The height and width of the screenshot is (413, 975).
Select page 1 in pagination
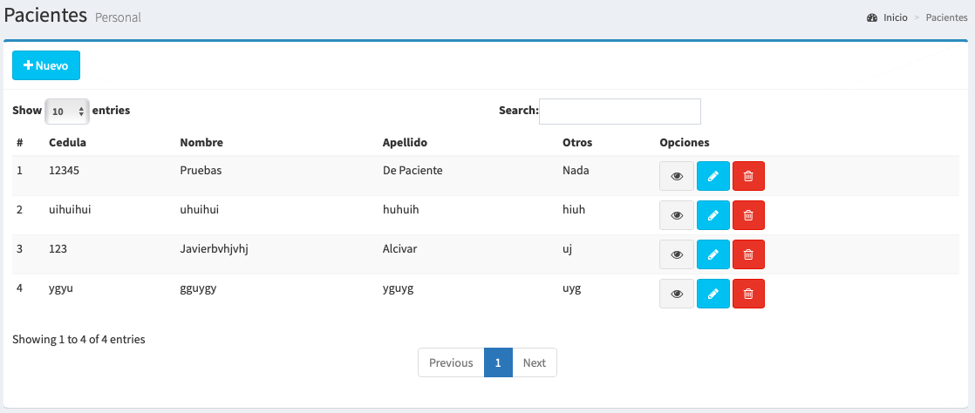tap(498, 362)
